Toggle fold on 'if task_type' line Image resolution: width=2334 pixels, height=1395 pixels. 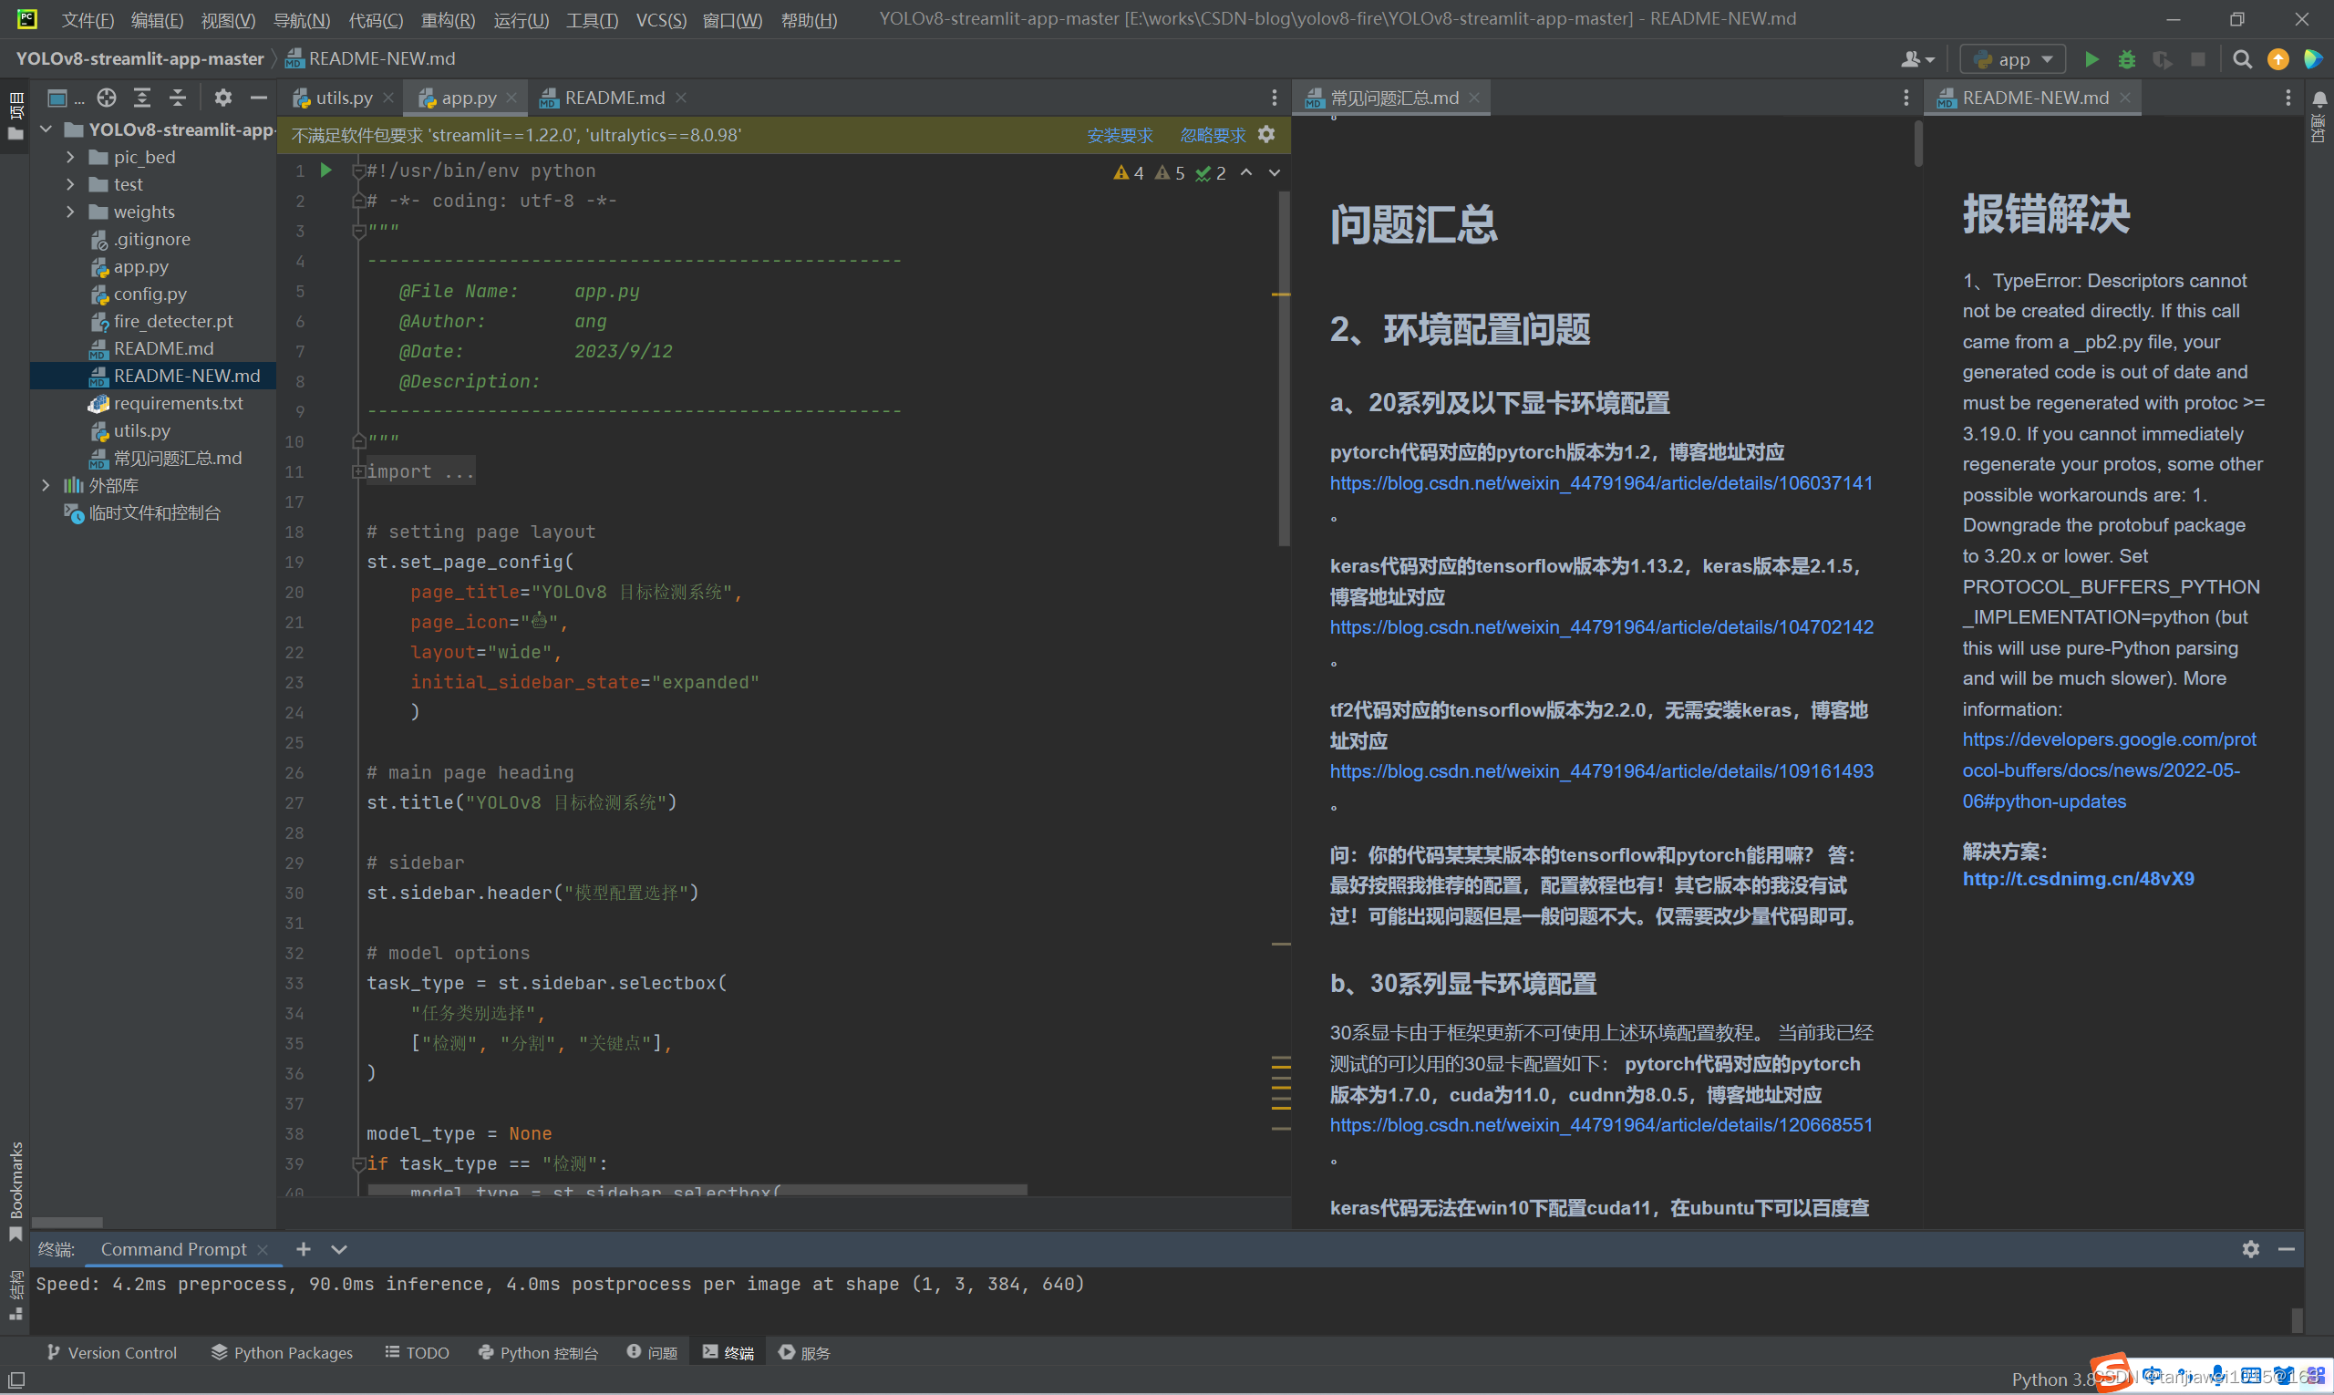click(x=358, y=1163)
